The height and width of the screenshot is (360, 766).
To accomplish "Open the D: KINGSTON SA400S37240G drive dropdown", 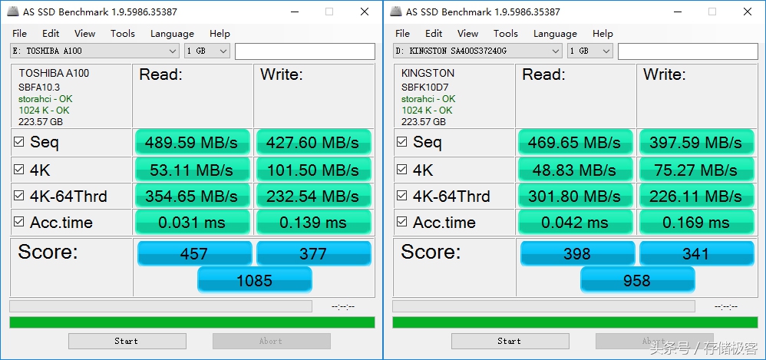I will pos(477,51).
